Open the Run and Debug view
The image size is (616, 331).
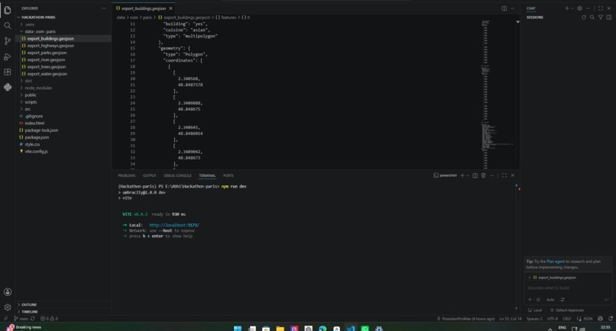point(8,56)
